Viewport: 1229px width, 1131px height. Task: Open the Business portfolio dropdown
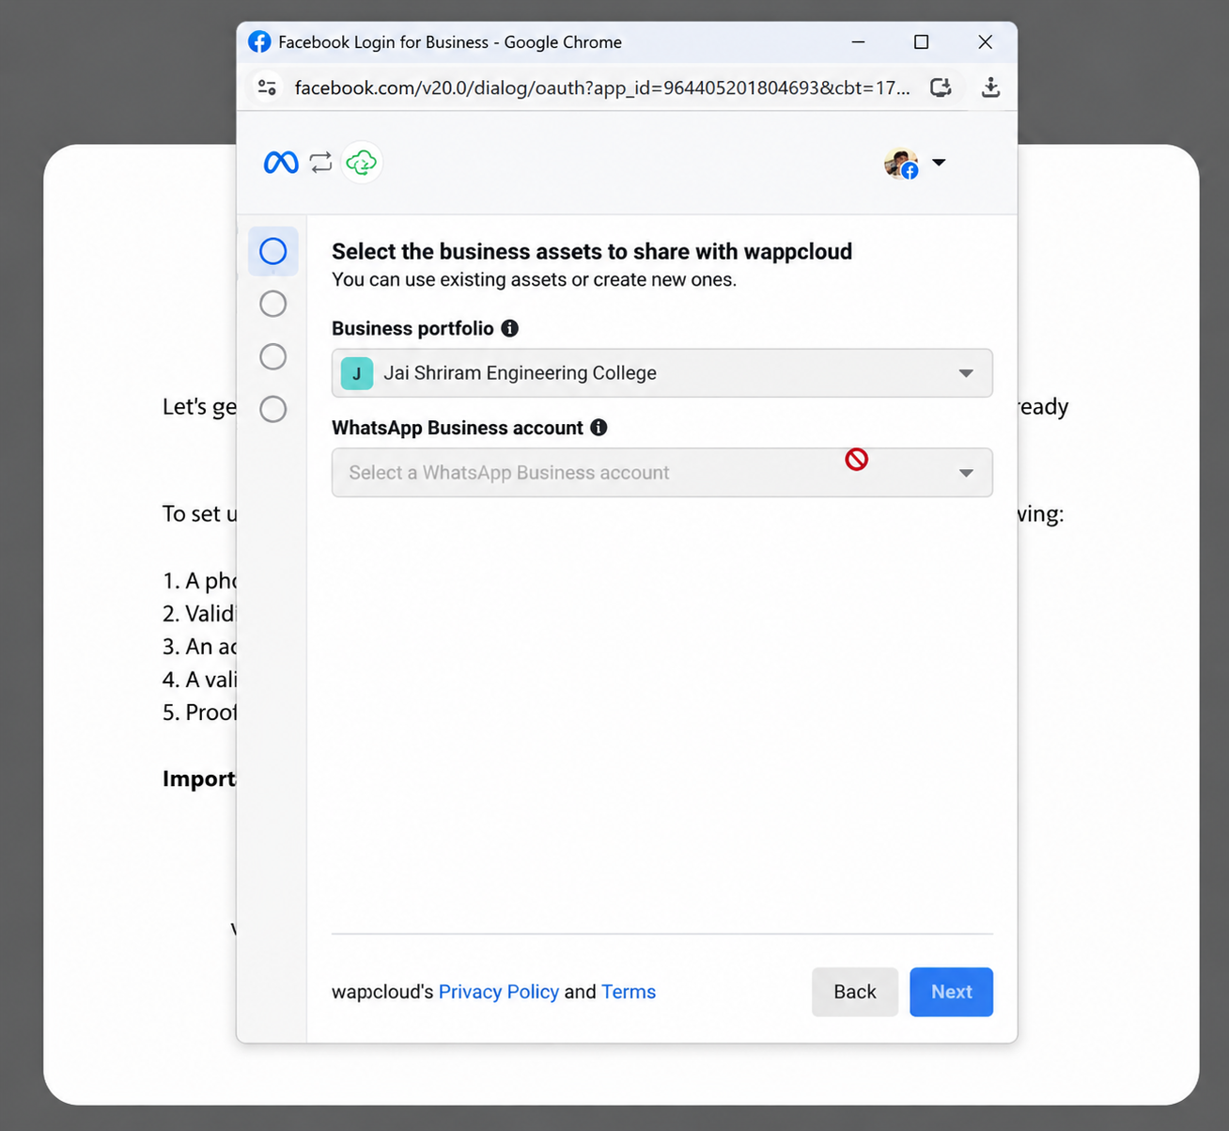point(661,373)
